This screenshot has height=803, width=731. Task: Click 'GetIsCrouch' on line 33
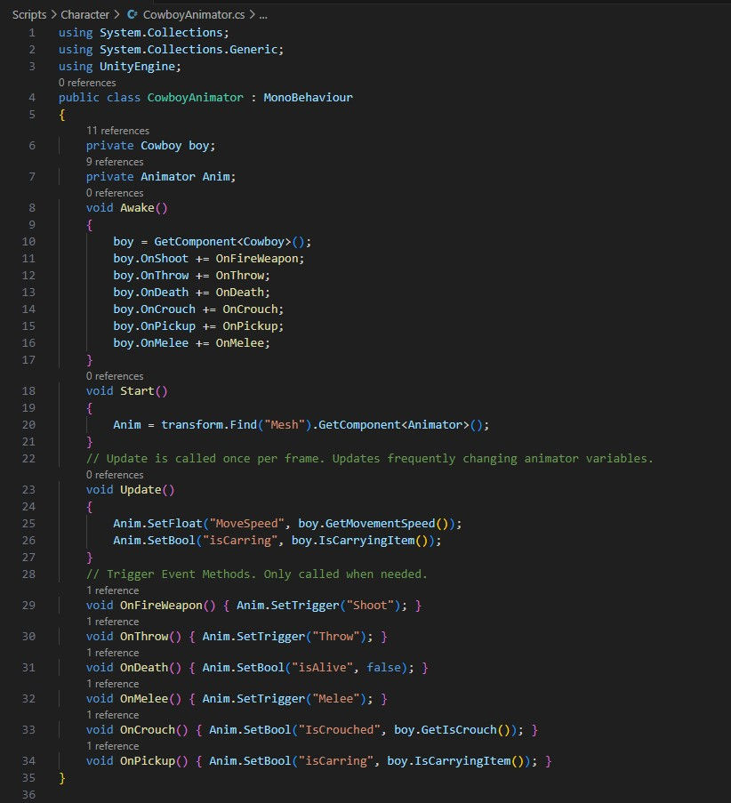click(459, 730)
